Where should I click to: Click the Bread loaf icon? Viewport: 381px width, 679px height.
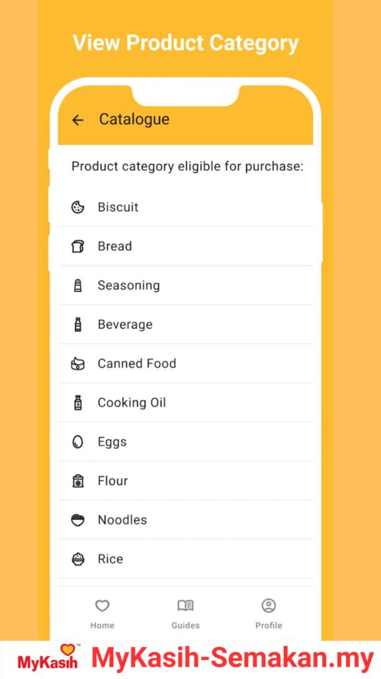tap(78, 246)
